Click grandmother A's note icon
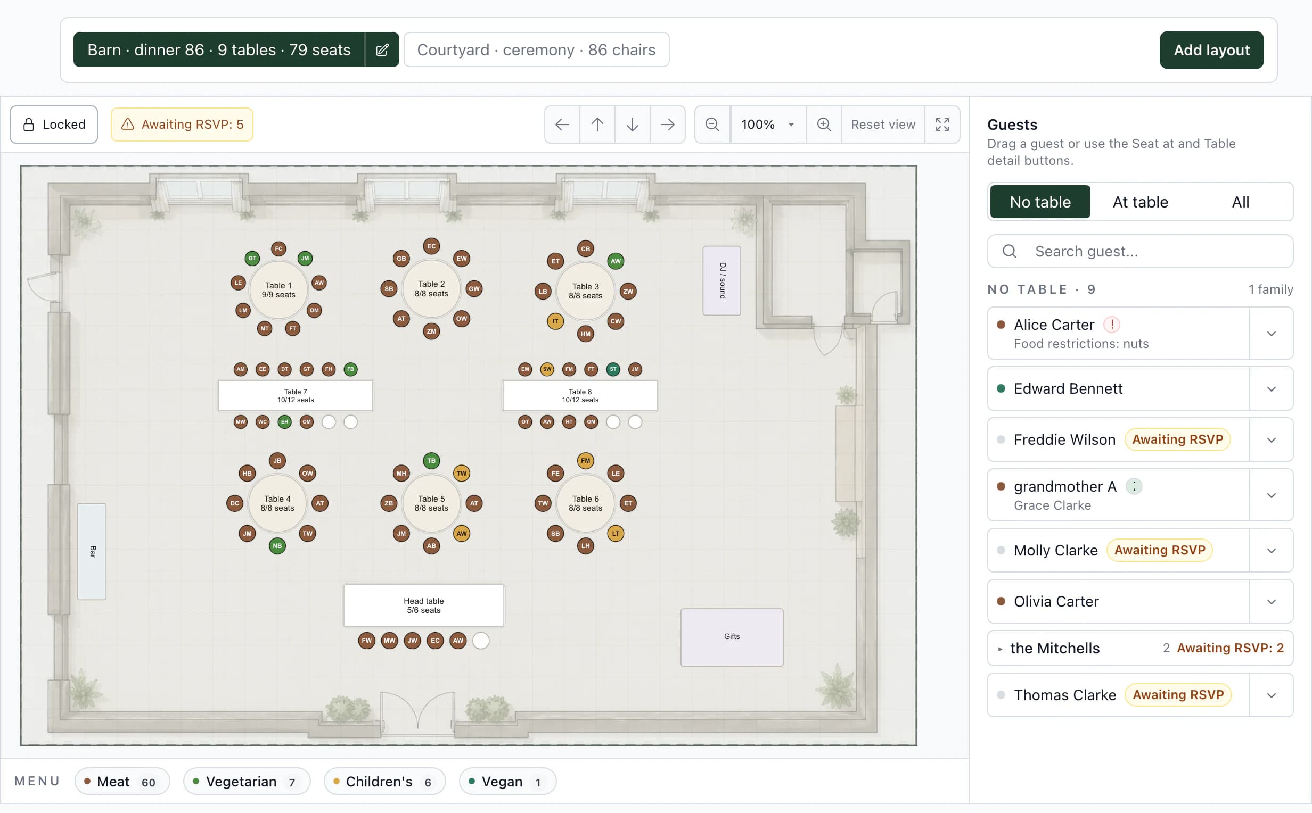Viewport: 1312px width, 813px height. [1134, 487]
